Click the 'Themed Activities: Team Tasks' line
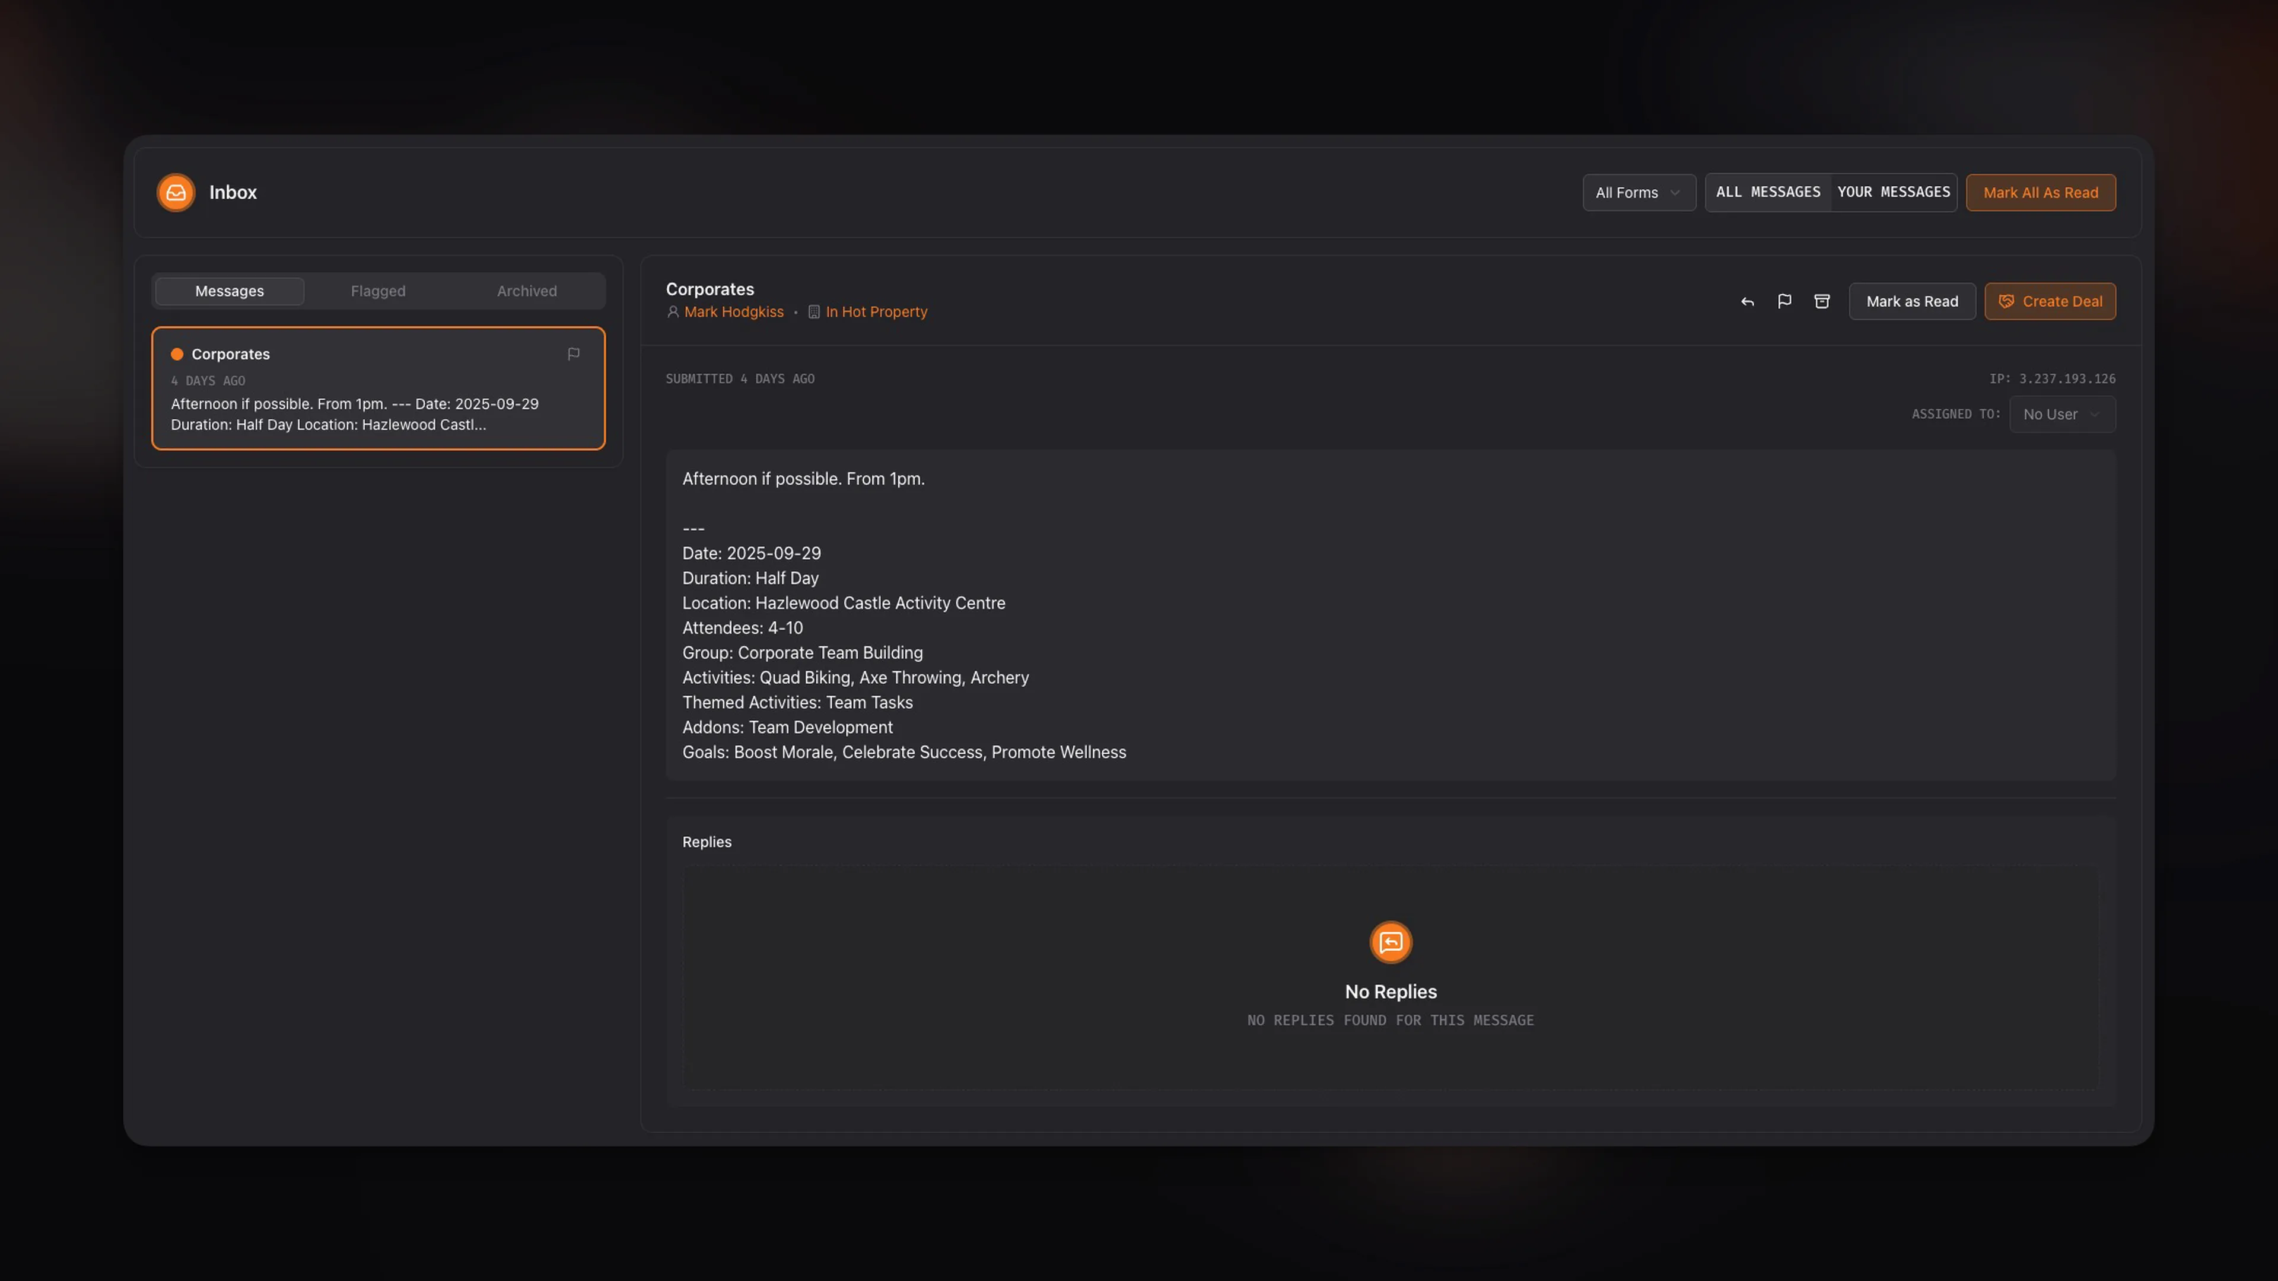2278x1281 pixels. [x=798, y=702]
